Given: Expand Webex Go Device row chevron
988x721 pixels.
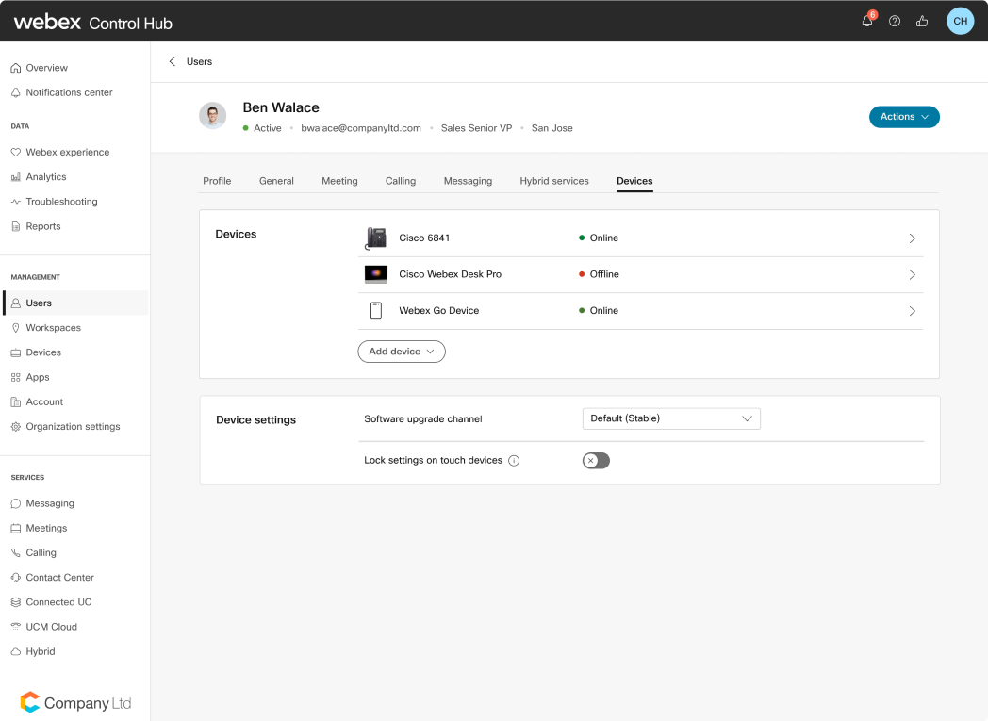Looking at the screenshot, I should point(912,311).
